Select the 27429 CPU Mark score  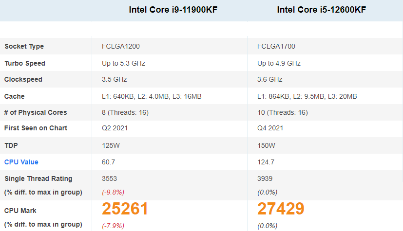coord(281,209)
